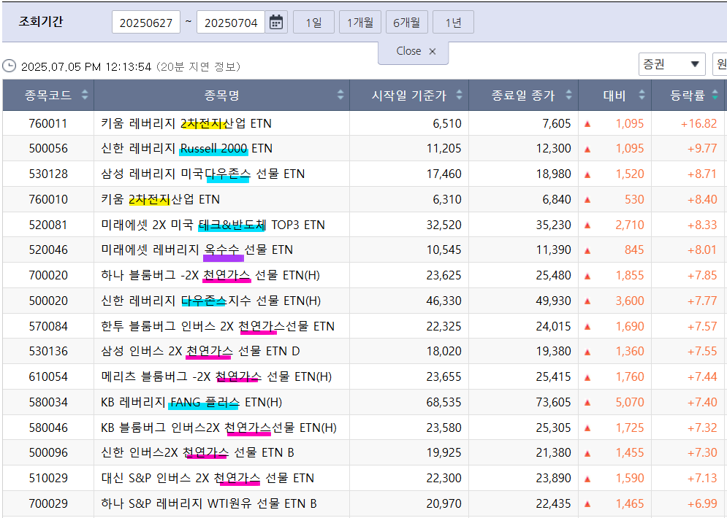Close the popup with X icon
This screenshot has width=727, height=518.
click(x=433, y=51)
